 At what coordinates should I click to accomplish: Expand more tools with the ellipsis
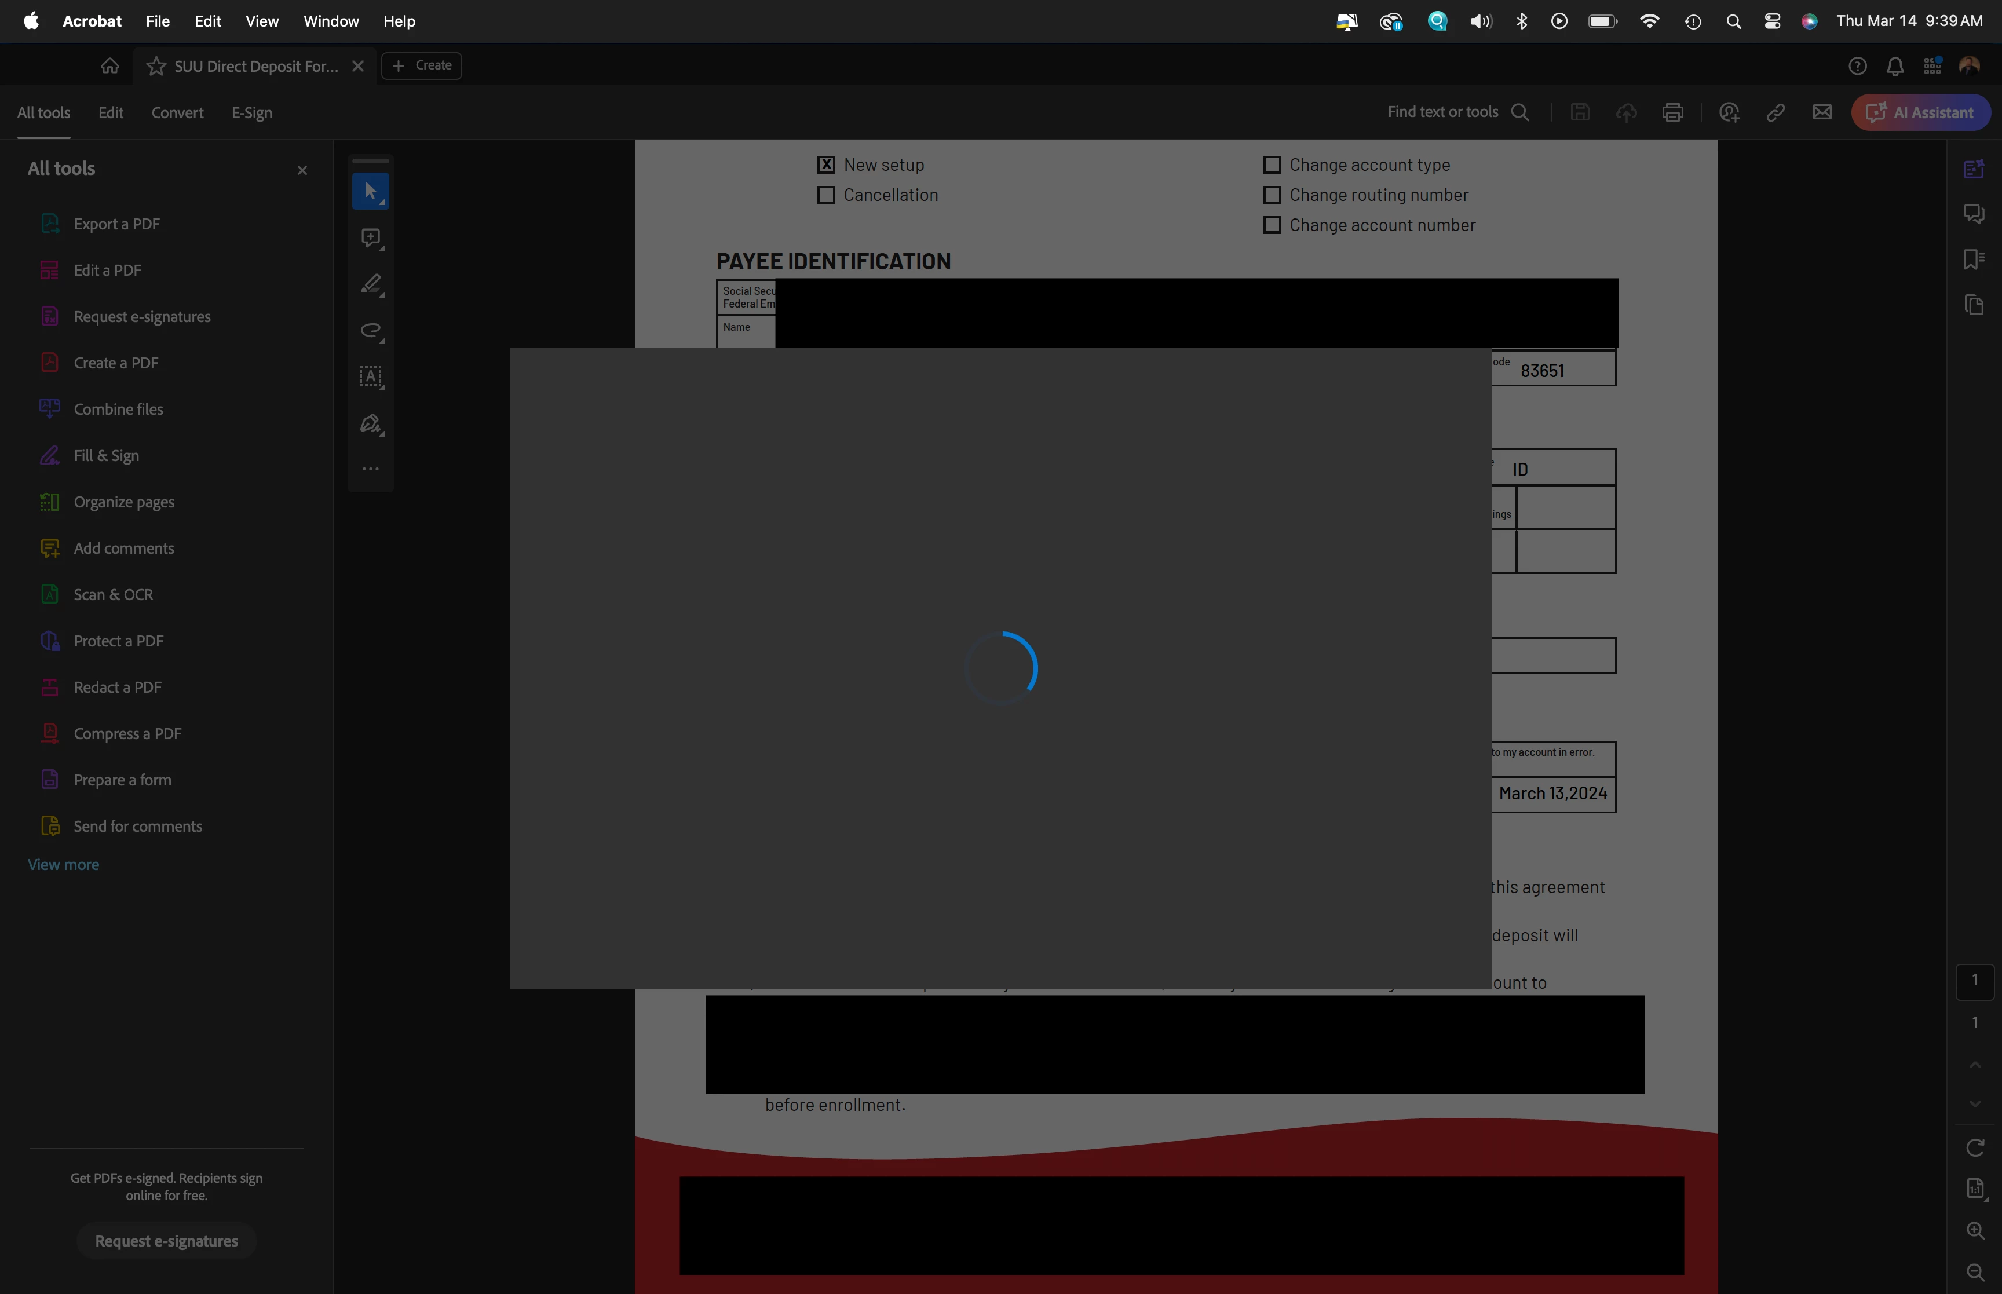tap(371, 469)
